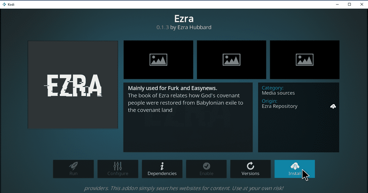The height and width of the screenshot is (193, 368).
Task: Close the Kodi window
Action: [x=362, y=4]
